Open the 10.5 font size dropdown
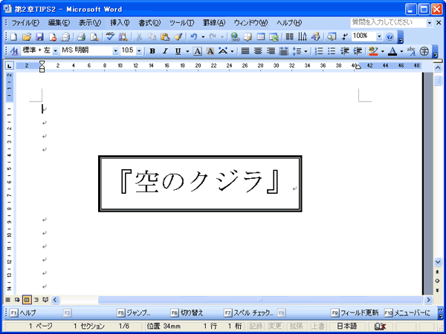The height and width of the screenshot is (334, 446). coord(139,51)
